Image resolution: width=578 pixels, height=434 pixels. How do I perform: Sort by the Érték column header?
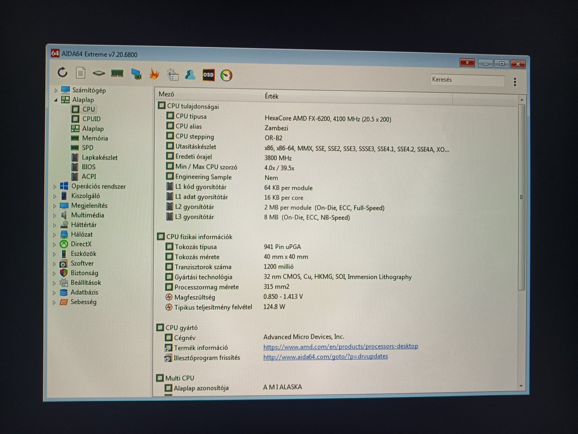point(357,97)
